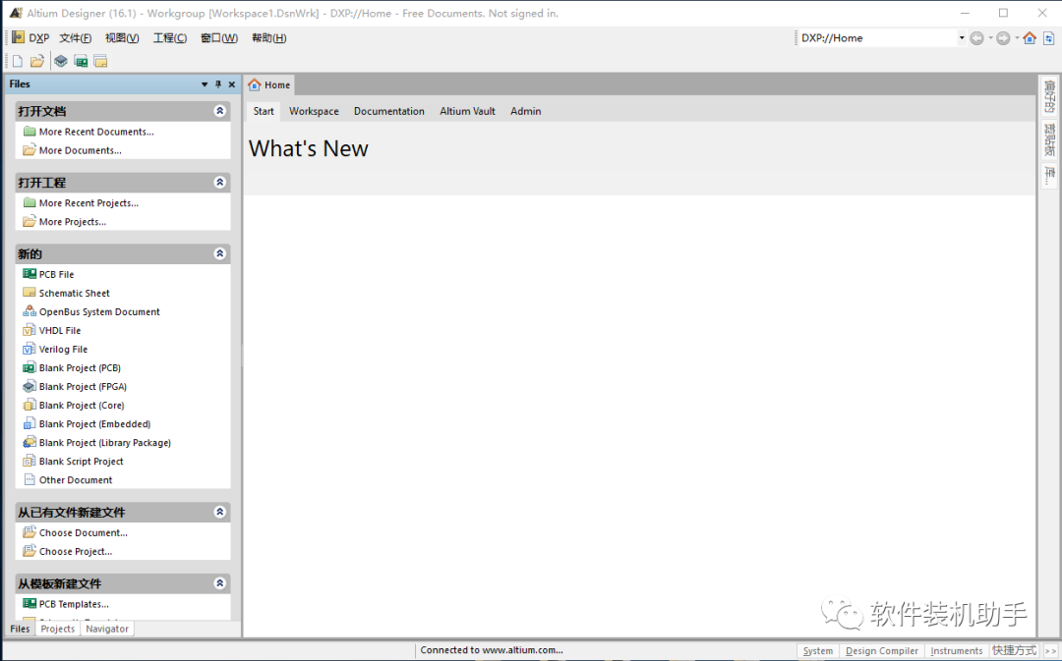Screen dimensions: 1062x661
Task: Close the Files panel
Action: coord(232,84)
